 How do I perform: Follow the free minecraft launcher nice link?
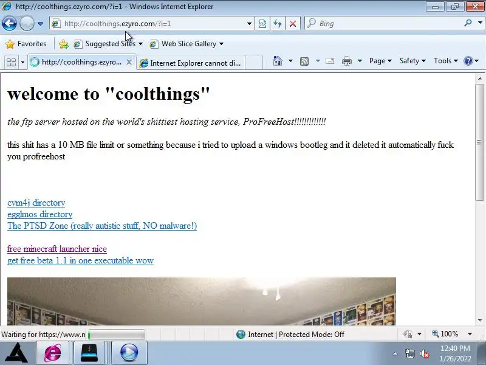57,249
